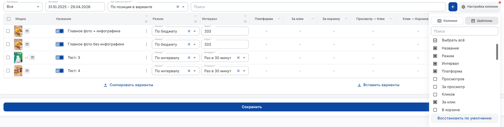This screenshot has height=127, width=504.
Task: Switch to the Шаблоны tab
Action: [x=481, y=21]
